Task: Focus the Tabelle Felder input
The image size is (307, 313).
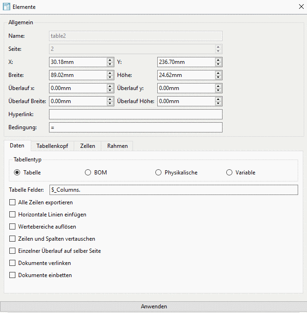Action: [x=173, y=190]
